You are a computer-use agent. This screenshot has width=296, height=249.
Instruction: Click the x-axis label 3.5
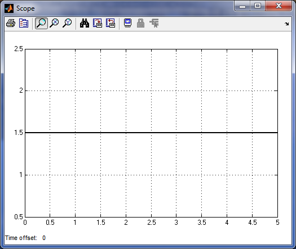[202, 223]
